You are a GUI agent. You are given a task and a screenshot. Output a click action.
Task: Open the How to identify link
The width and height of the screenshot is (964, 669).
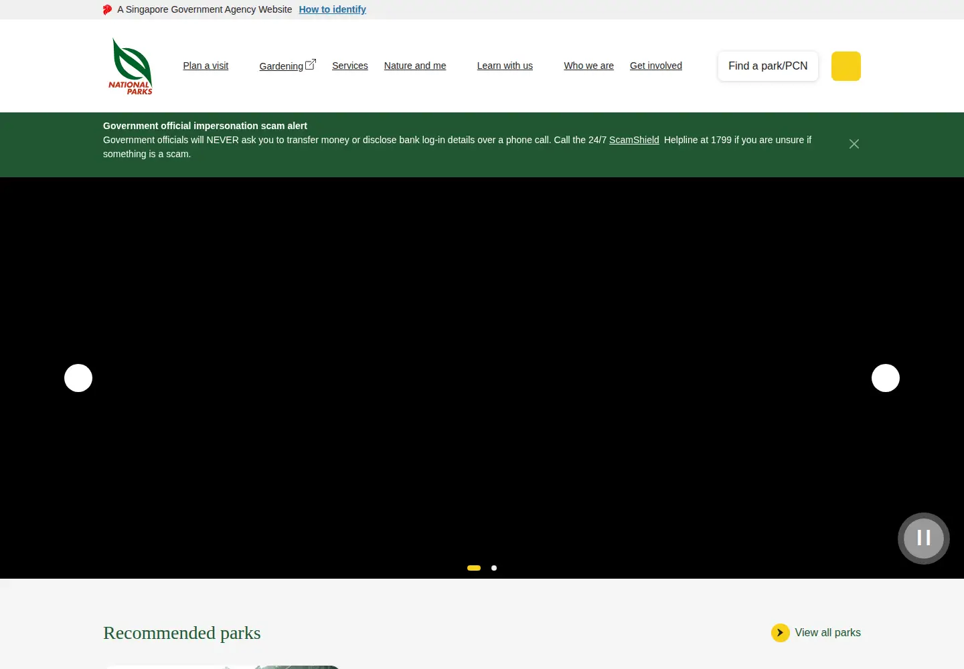click(x=332, y=9)
